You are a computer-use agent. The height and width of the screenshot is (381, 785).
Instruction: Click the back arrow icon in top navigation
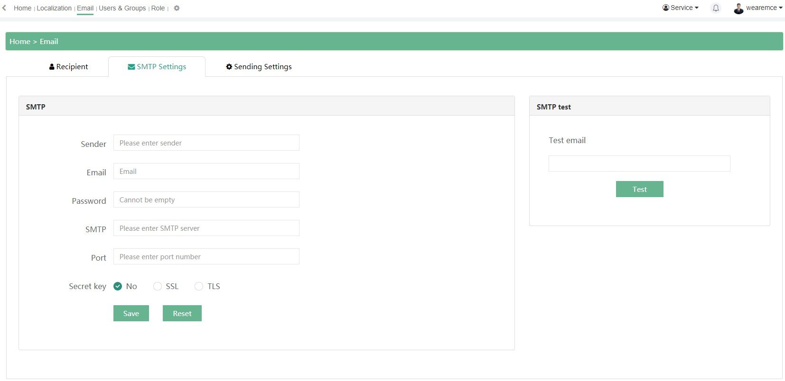[4, 8]
